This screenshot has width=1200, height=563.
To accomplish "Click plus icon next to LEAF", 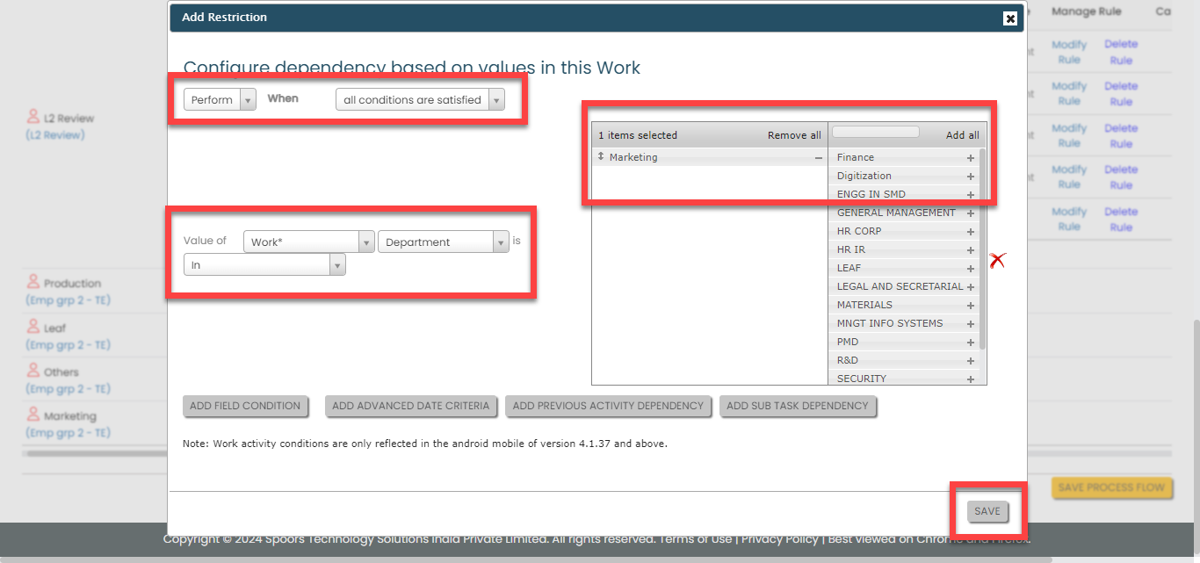I will [x=971, y=269].
